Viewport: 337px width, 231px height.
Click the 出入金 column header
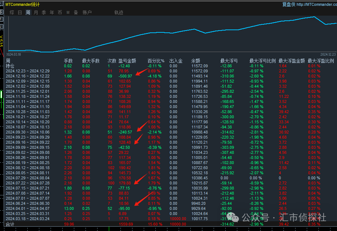[x=176, y=61]
